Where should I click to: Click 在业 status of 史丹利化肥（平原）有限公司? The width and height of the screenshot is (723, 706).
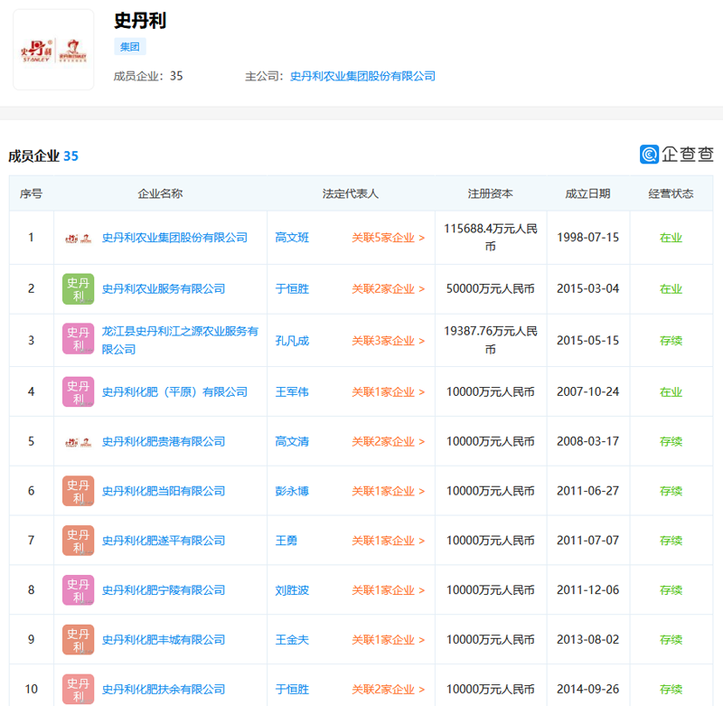671,392
